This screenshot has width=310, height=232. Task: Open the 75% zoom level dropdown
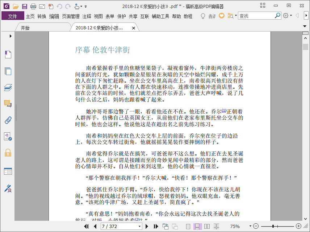coord(250,226)
